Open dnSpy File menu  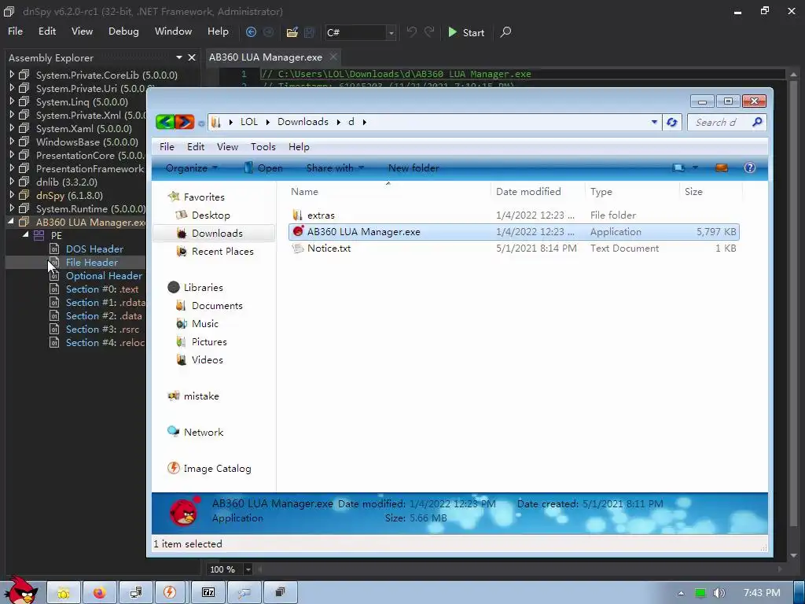(16, 31)
